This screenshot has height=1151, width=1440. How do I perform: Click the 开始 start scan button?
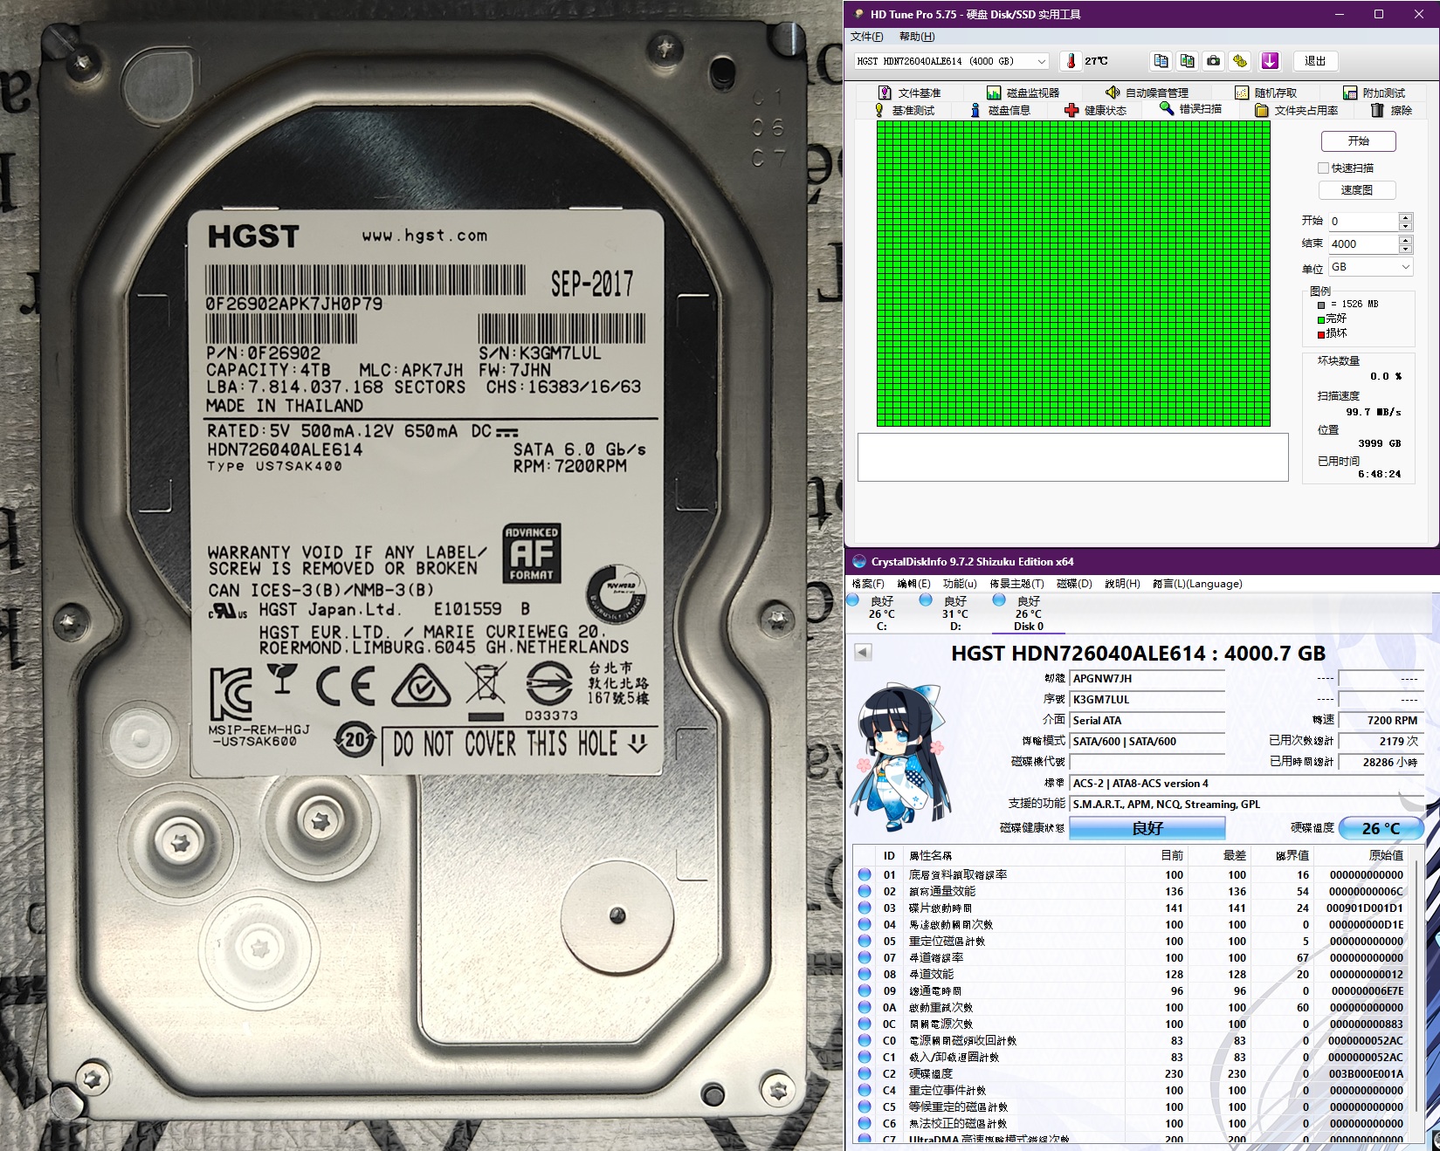click(1358, 141)
